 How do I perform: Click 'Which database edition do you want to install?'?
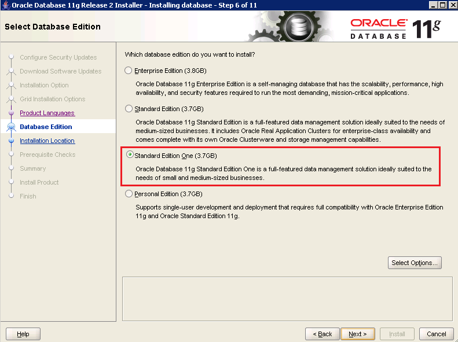[x=190, y=54]
